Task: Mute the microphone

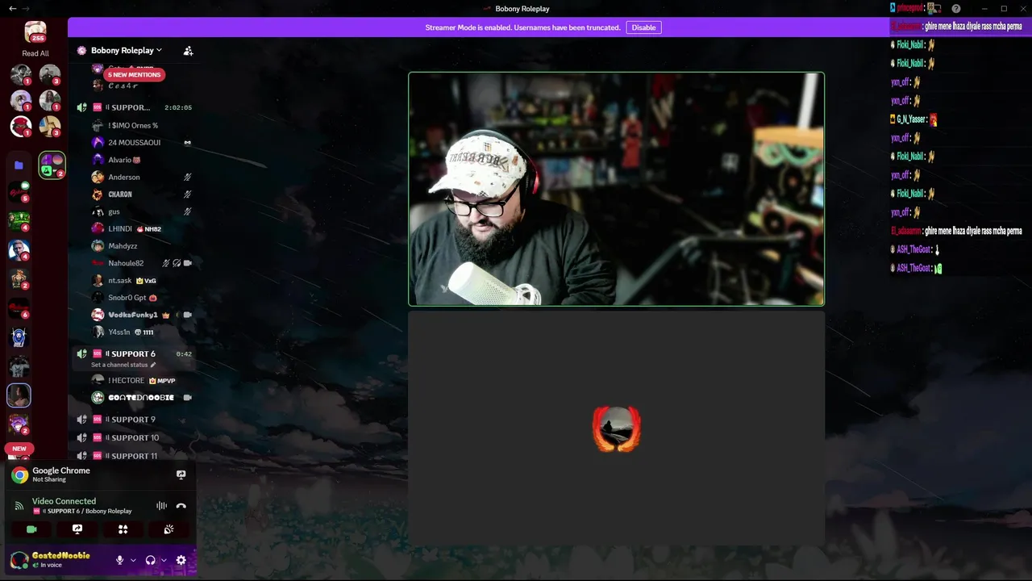Action: click(x=119, y=560)
